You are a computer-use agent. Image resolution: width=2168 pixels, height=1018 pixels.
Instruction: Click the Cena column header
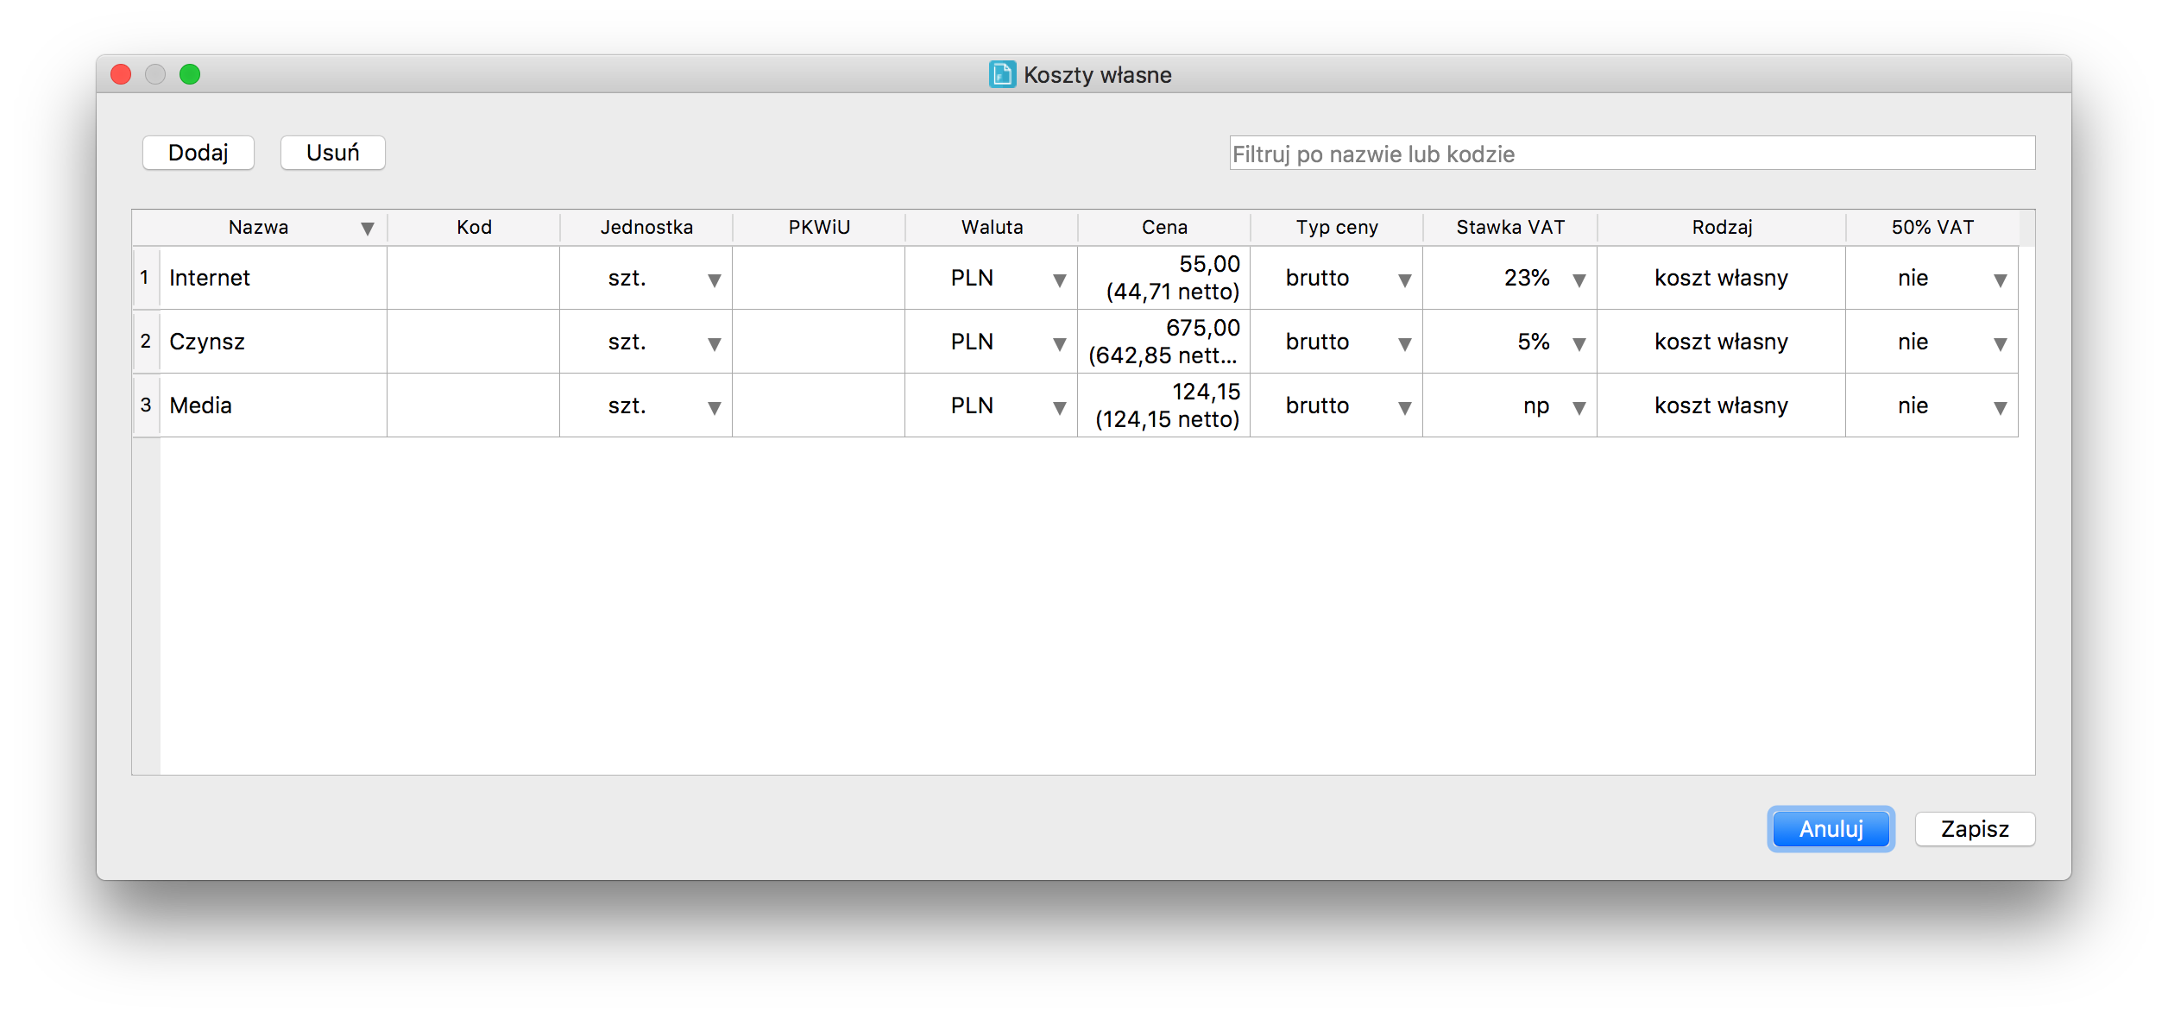(1164, 228)
